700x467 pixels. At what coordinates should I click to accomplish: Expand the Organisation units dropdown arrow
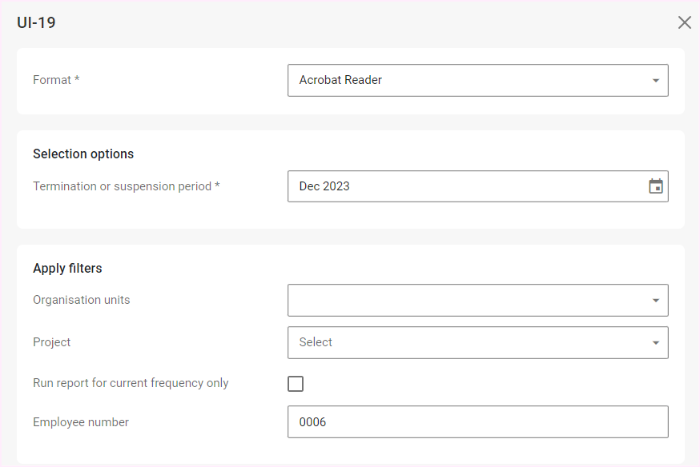pos(655,301)
